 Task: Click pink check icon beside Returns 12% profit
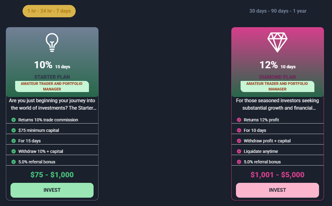click(x=239, y=120)
